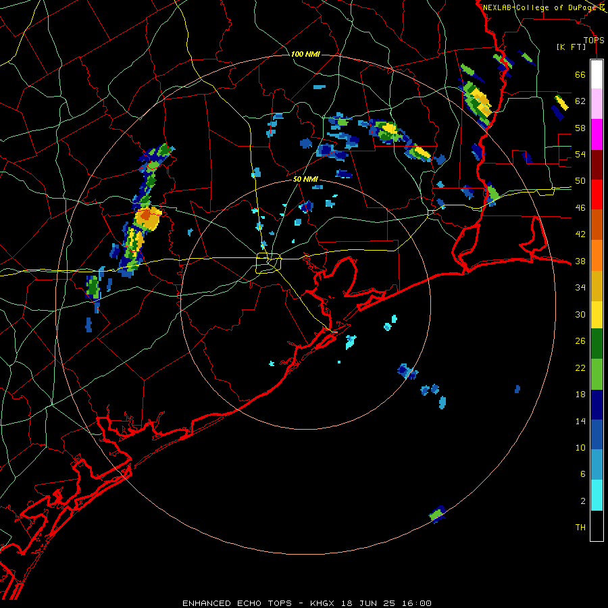Click the '54' legend value
Viewport: 608px width, 608px height.
(580, 154)
